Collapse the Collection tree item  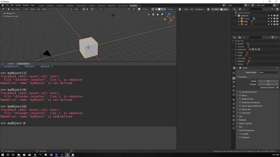click(x=236, y=16)
